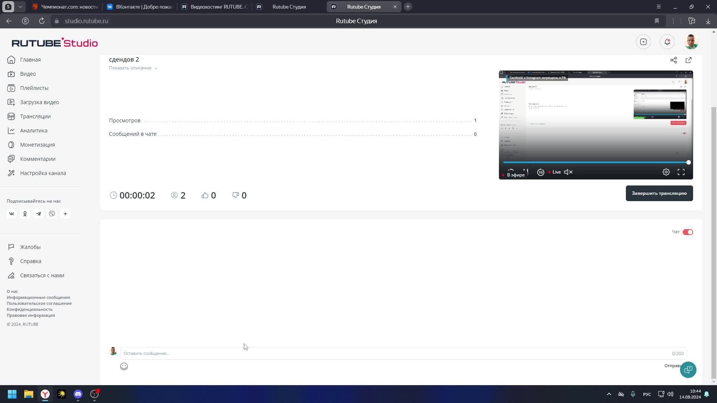The width and height of the screenshot is (717, 403).
Task: Open the Telegram social link icon
Action: point(38,214)
